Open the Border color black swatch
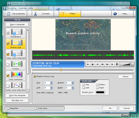139x118 pixels. 100,92
